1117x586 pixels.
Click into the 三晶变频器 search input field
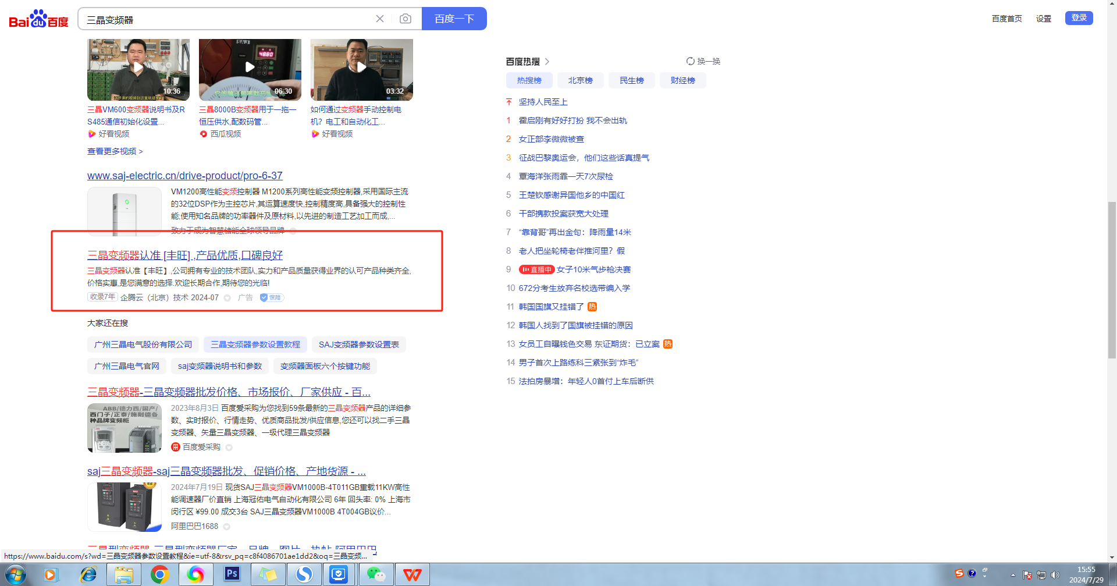(x=227, y=19)
